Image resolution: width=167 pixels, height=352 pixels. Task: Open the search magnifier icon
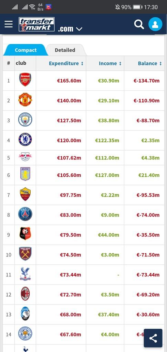point(139,24)
